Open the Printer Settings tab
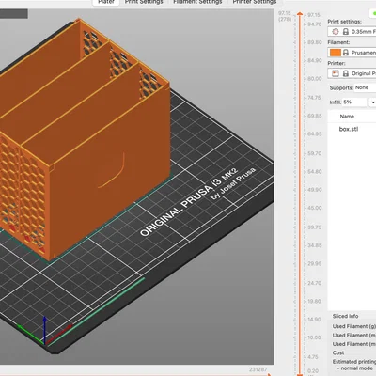Viewport: 376px width, 376px height. (255, 2)
